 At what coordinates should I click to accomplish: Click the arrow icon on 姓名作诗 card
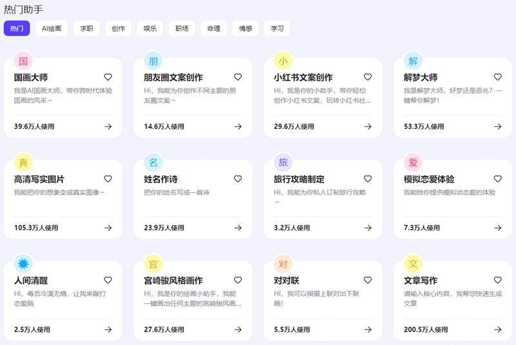pyautogui.click(x=238, y=228)
